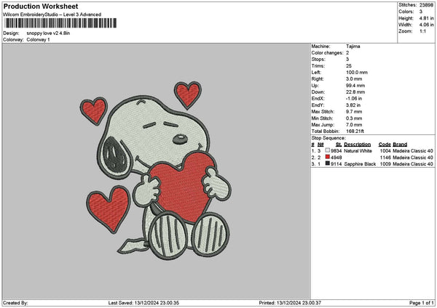Click the 'Natural White' description
437x308 pixels.
358,151
